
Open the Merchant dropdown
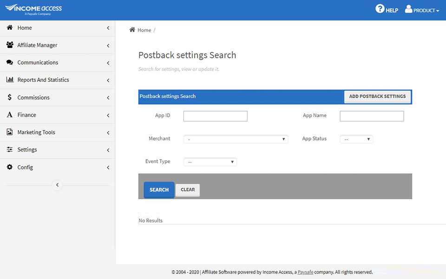pyautogui.click(x=236, y=139)
